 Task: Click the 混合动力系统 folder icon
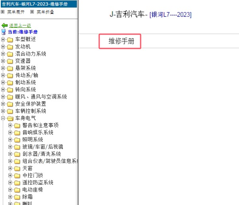tap(10, 54)
